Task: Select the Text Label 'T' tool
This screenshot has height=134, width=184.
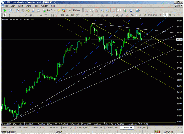Action: [x=46, y=15]
